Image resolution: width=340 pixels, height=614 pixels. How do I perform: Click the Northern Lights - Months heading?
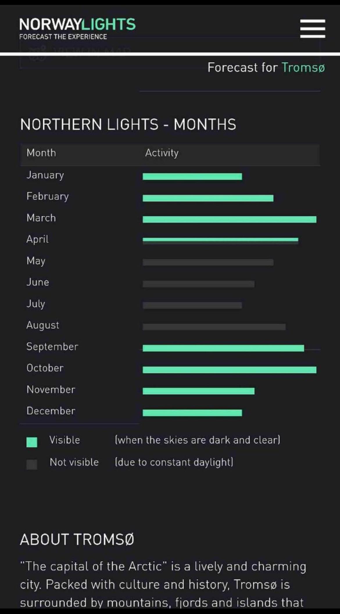coord(128,124)
